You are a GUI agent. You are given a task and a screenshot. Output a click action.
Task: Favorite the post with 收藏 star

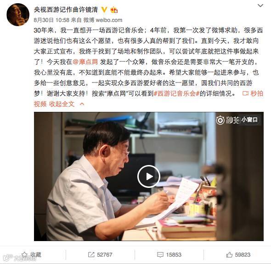tap(31, 254)
